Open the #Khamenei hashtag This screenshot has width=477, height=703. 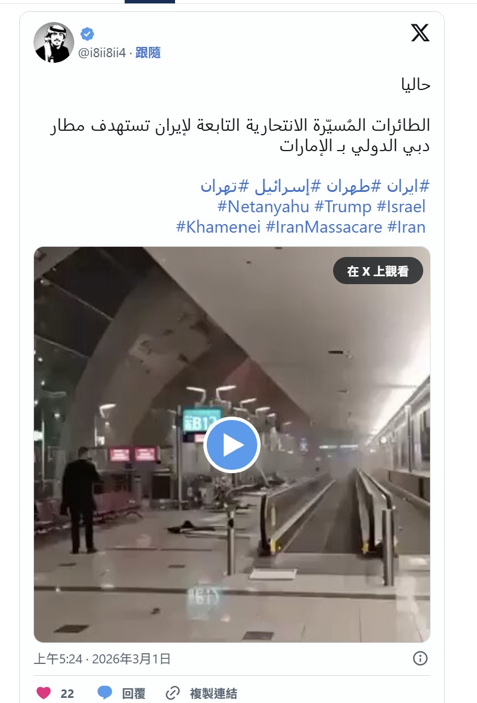(x=219, y=227)
